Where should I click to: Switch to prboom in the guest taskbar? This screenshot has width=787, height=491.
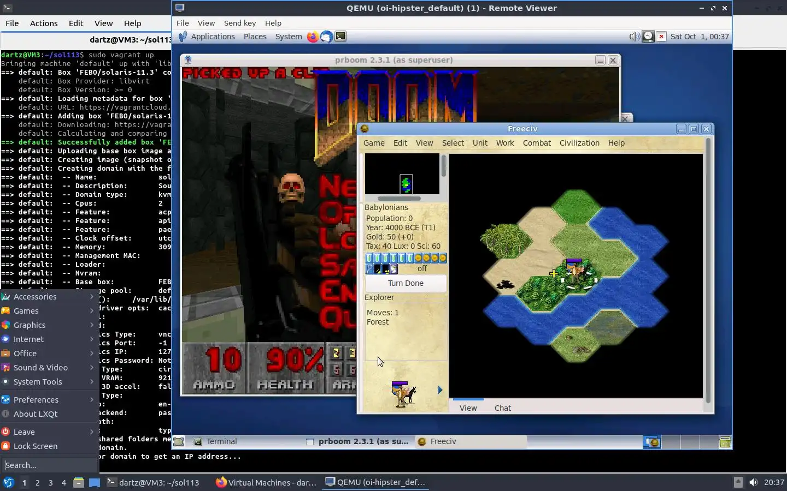357,442
